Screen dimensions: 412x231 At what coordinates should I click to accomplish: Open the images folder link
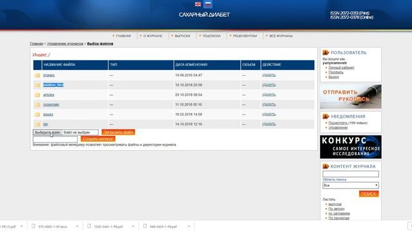(x=49, y=75)
